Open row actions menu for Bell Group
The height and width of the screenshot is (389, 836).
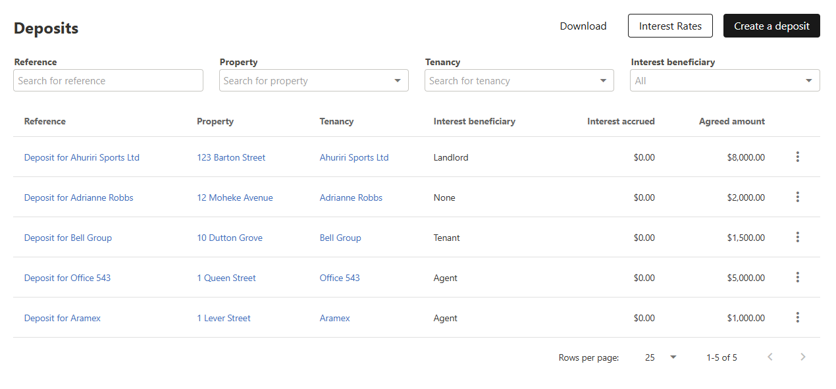click(797, 237)
